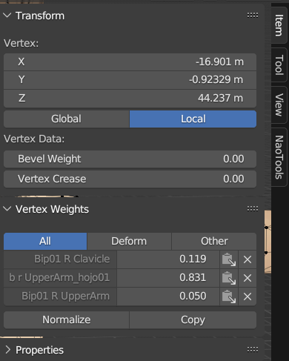Filter vertex groups by Other
The height and width of the screenshot is (361, 289).
[x=214, y=241]
